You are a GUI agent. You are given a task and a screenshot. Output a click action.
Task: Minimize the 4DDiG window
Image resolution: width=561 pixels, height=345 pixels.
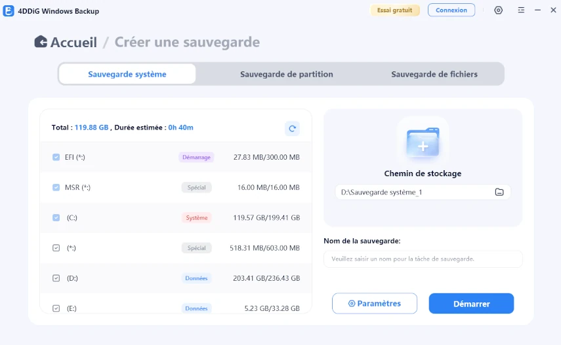click(x=537, y=10)
